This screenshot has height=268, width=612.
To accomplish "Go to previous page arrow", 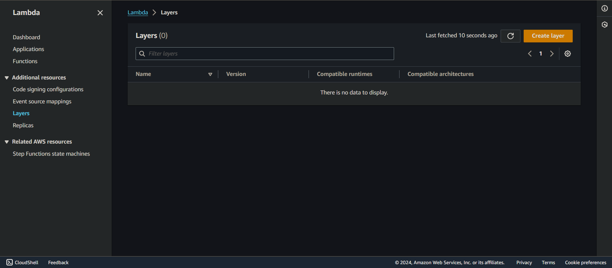I will (530, 54).
